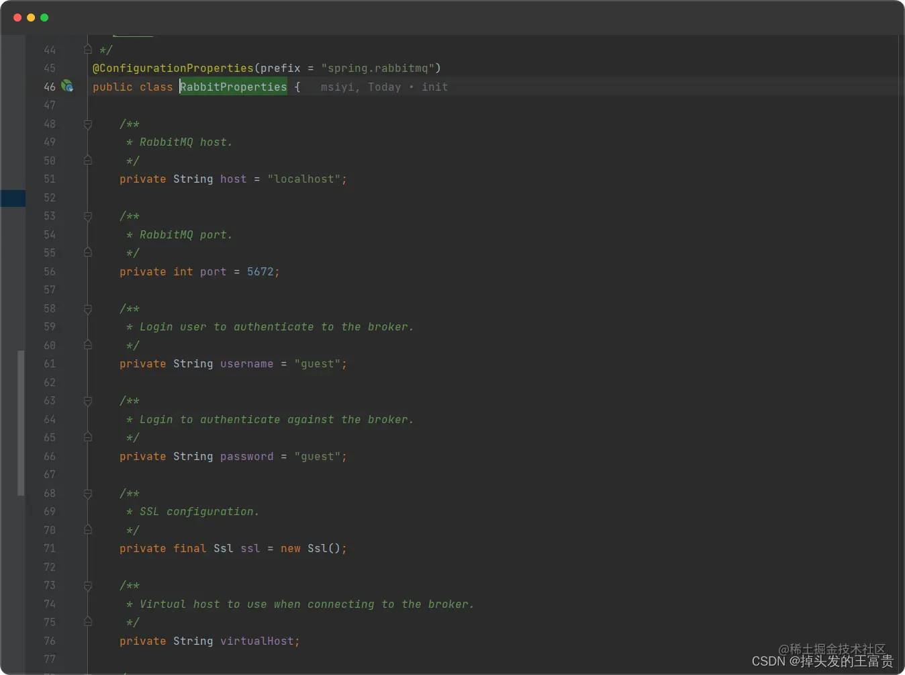Screen dimensions: 905x675
Task: Click the git blame text 'msiyi, Today · init'
Action: [x=384, y=87]
